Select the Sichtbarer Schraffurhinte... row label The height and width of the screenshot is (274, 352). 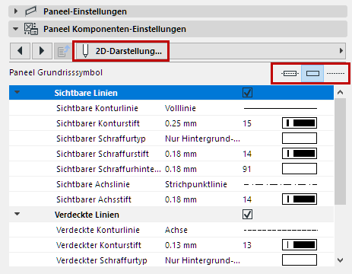click(109, 169)
